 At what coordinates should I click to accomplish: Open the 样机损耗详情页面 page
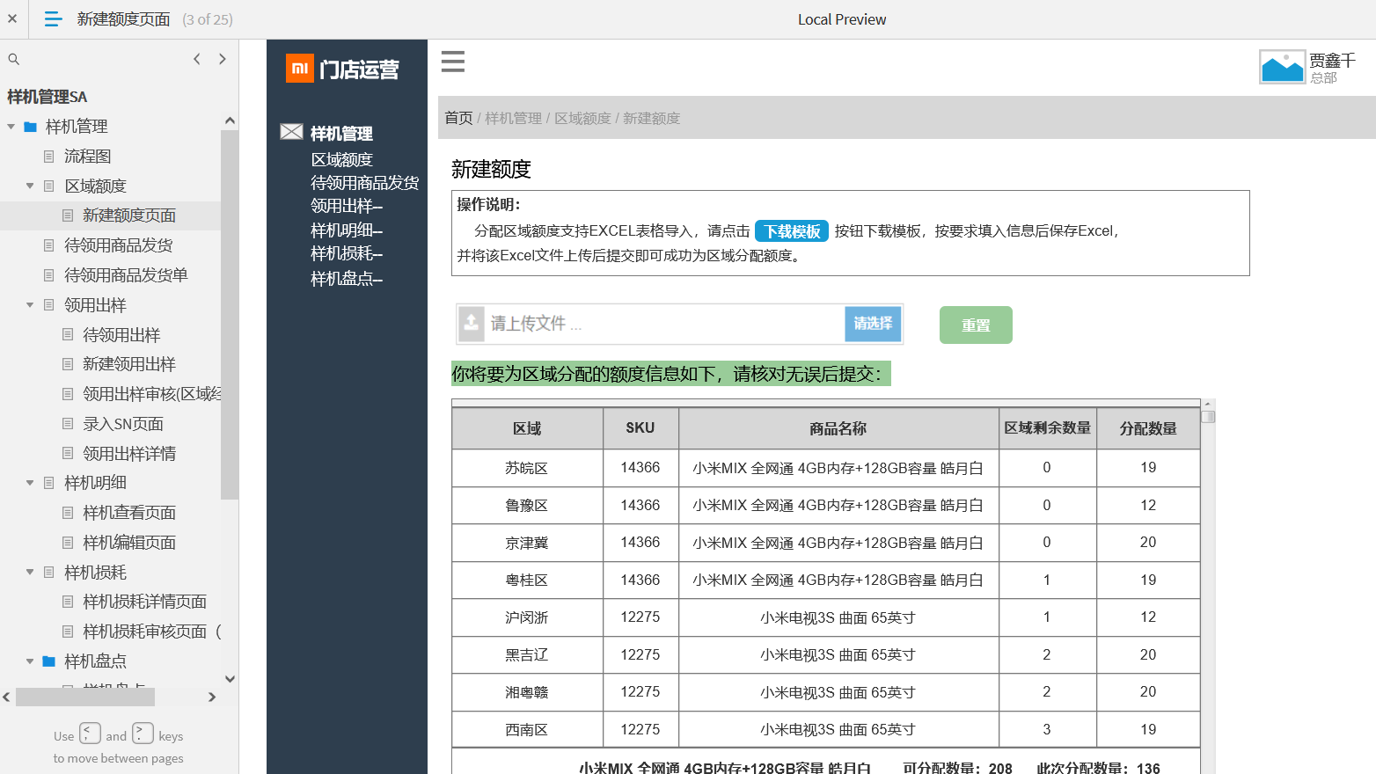(144, 602)
